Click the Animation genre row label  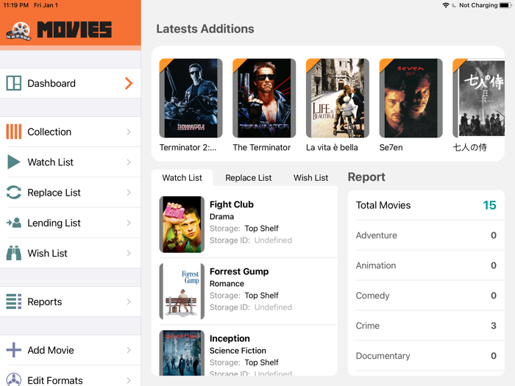point(376,265)
